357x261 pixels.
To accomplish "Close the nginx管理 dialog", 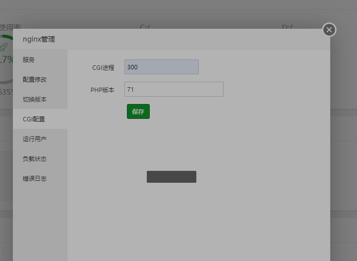I will (329, 30).
